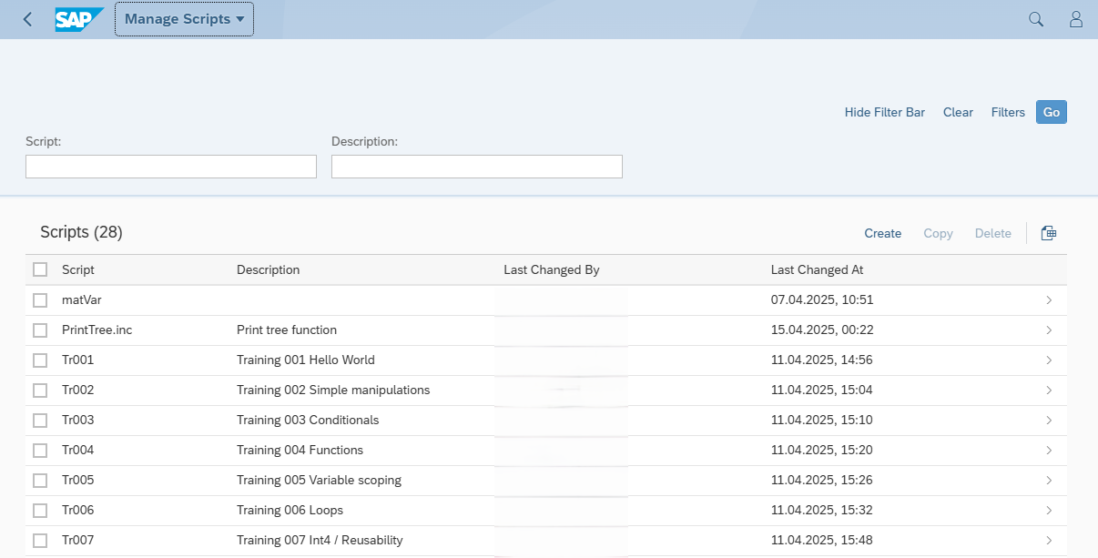Click into the Script filter field

171,167
